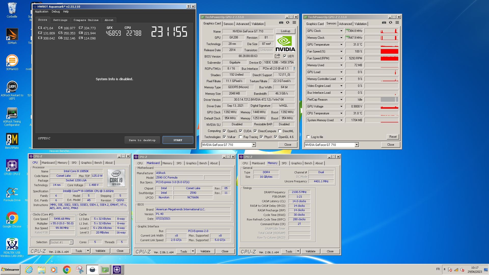Open REALTEK USB Wireless LAN Utility

pos(12,248)
